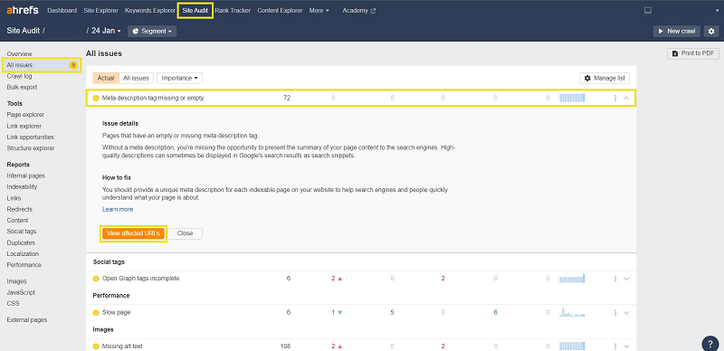
Task: Click the history chart for Open Graph row
Action: [x=572, y=279]
